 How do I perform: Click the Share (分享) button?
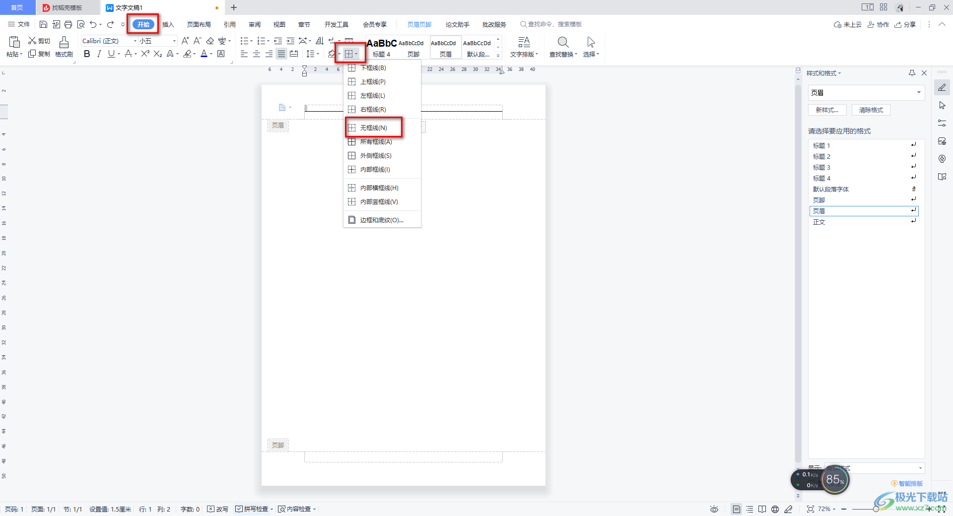[905, 24]
